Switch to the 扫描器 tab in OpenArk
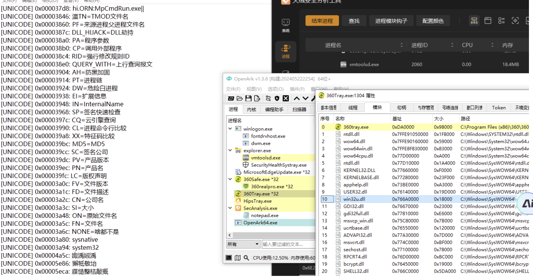Image resolution: width=533 pixels, height=277 pixels. pyautogui.click(x=299, y=109)
